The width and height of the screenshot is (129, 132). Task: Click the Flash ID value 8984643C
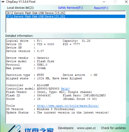44,95
